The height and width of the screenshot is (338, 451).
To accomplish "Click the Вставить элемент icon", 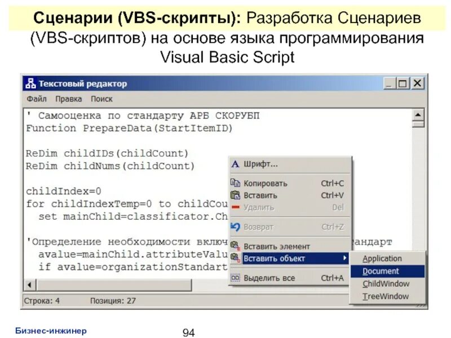I will click(x=235, y=246).
